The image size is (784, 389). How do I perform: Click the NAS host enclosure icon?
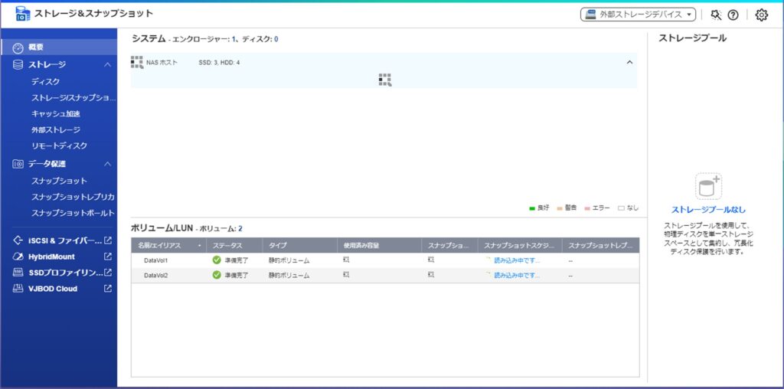pyautogui.click(x=137, y=62)
